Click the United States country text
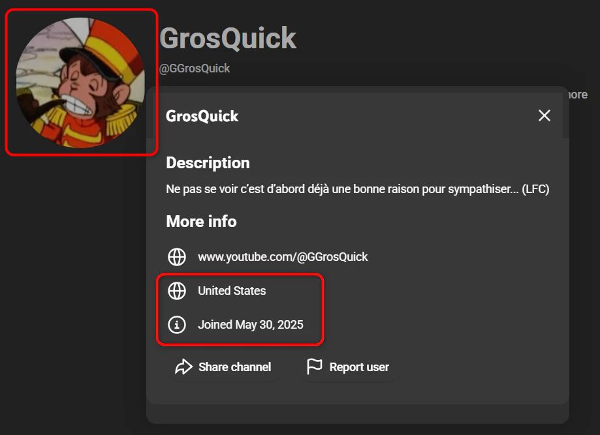The width and height of the screenshot is (600, 435). (x=232, y=291)
